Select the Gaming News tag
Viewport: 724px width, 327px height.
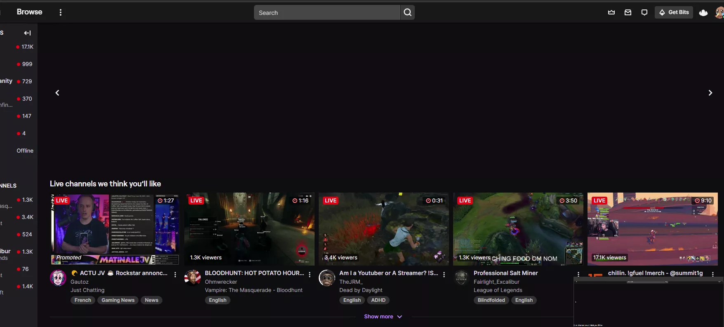[x=118, y=300]
